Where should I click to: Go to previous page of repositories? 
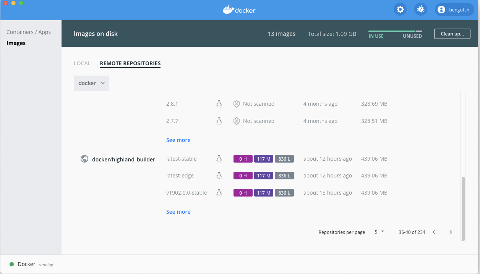(434, 232)
